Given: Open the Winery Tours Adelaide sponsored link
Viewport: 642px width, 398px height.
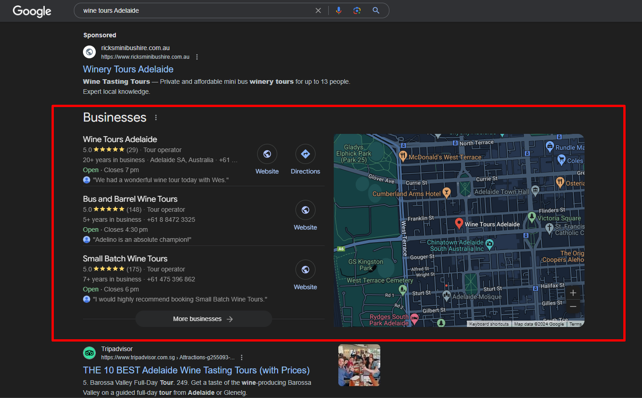Looking at the screenshot, I should (128, 69).
